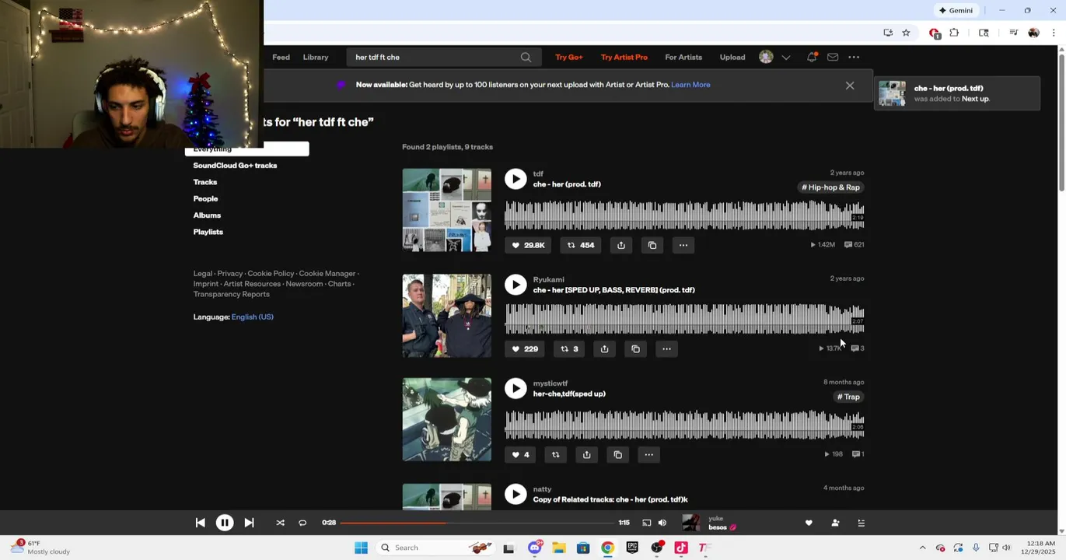The width and height of the screenshot is (1066, 560).
Task: Open the Feed tab
Action: [281, 57]
